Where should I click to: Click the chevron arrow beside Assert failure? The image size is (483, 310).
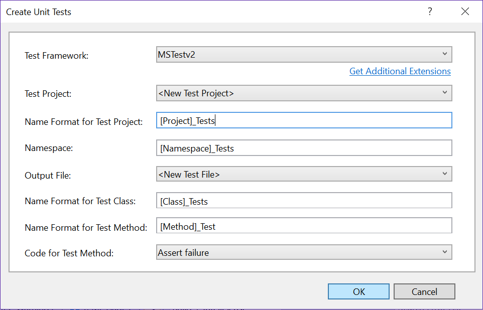pyautogui.click(x=445, y=252)
